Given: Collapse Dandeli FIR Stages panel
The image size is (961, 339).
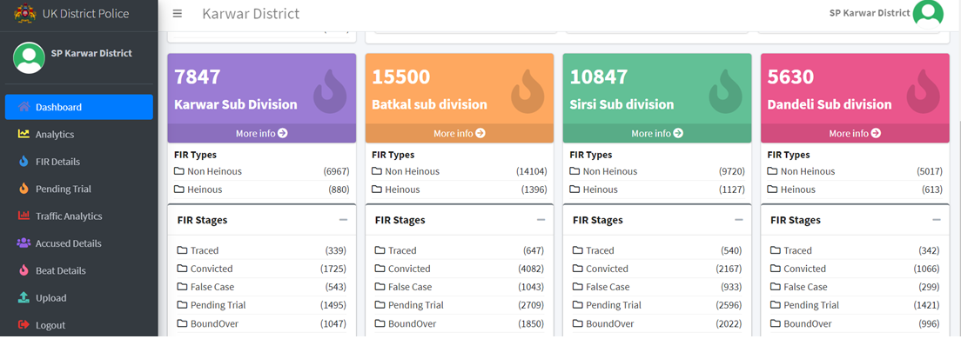Looking at the screenshot, I should pyautogui.click(x=937, y=220).
